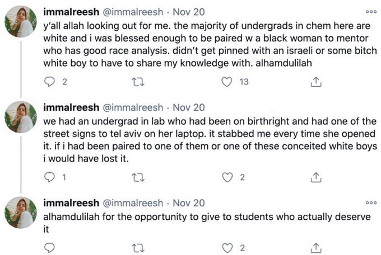Open Nov 20 timestamp on third tweet
Image resolution: width=381 pixels, height=255 pixels.
(189, 202)
